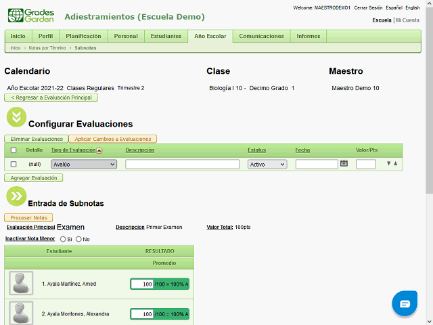Open the Fecha calendar picker icon

[344, 163]
